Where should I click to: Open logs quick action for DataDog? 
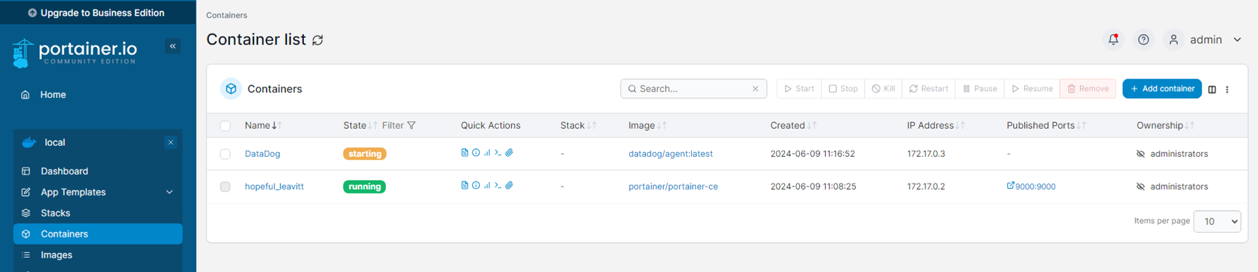tap(465, 153)
